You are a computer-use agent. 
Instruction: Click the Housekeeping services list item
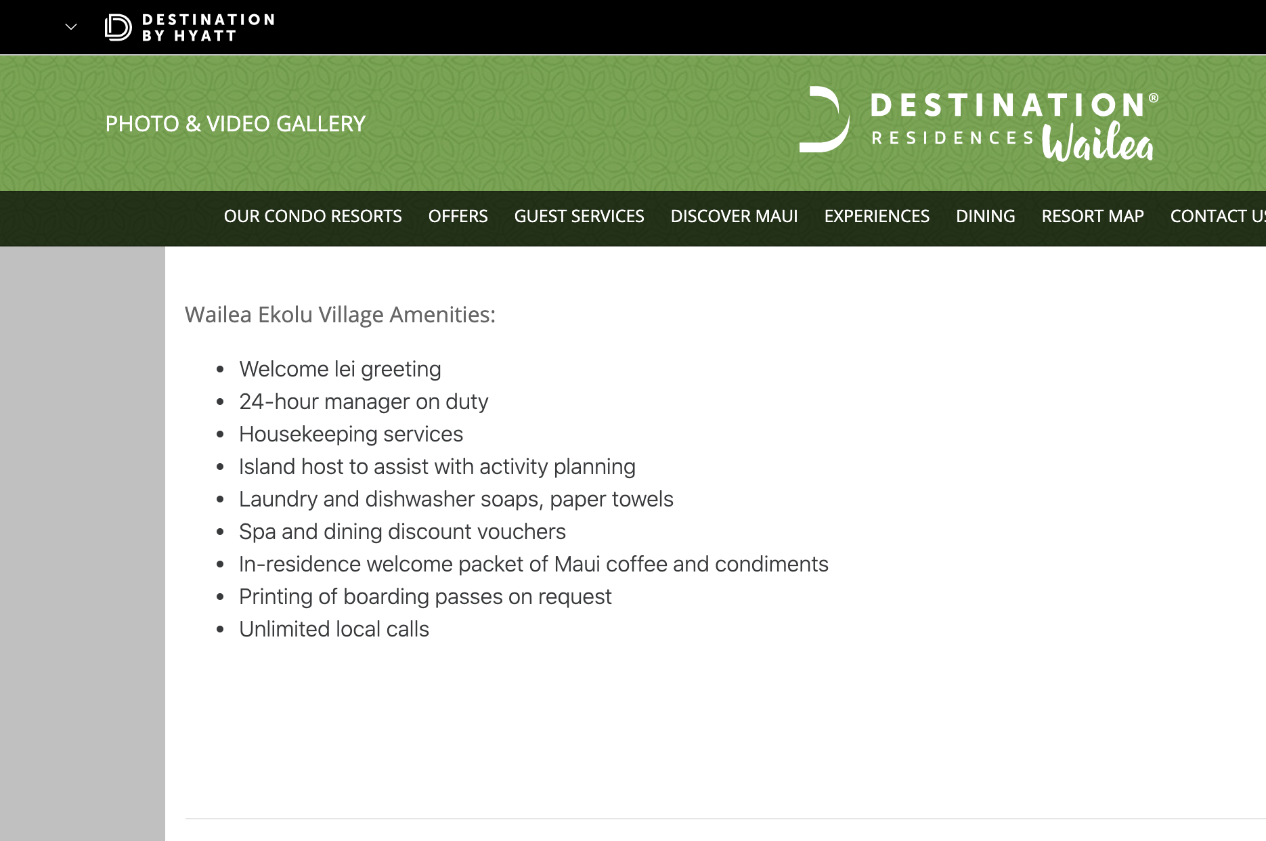(x=351, y=434)
